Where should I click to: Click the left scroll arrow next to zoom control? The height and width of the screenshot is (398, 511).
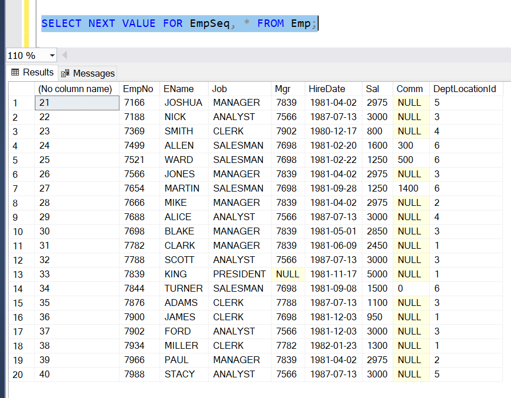[65, 54]
